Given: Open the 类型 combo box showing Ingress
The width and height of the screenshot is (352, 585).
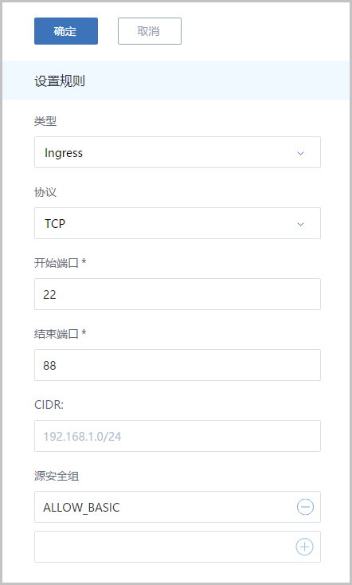Looking at the screenshot, I should pos(178,152).
